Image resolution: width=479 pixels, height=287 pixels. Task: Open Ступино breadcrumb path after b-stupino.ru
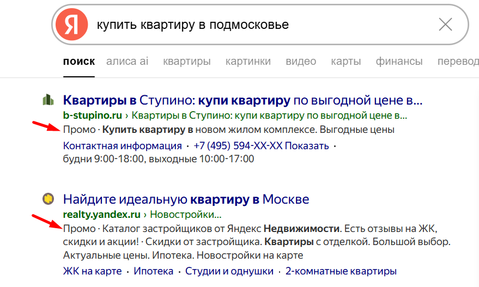[x=269, y=115]
